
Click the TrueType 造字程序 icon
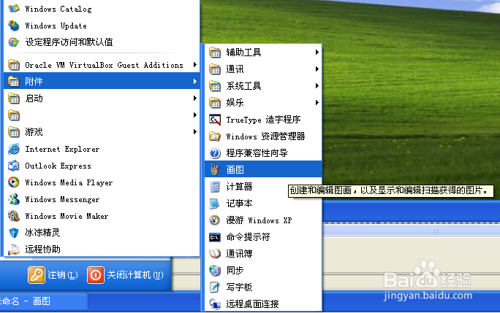point(215,120)
